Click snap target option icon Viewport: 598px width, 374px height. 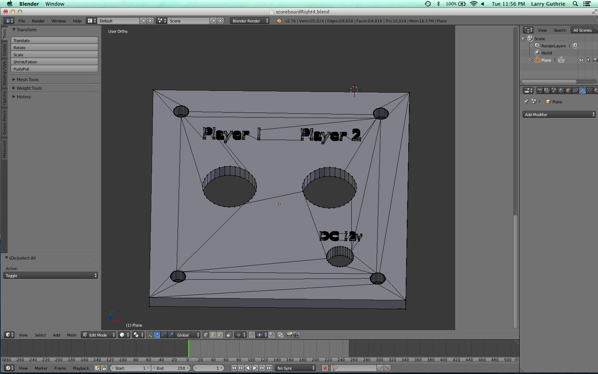(272, 335)
